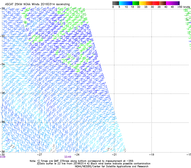The width and height of the screenshot is (191, 168).
Task: Click the -24 longitude axis label
Action: click(x=77, y=155)
